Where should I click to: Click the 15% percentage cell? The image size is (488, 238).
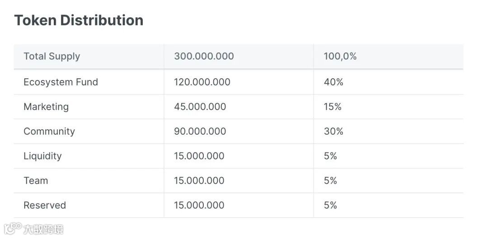(333, 107)
